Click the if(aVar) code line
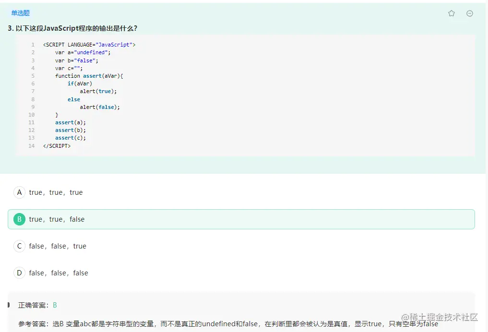488x332 pixels. coord(80,83)
